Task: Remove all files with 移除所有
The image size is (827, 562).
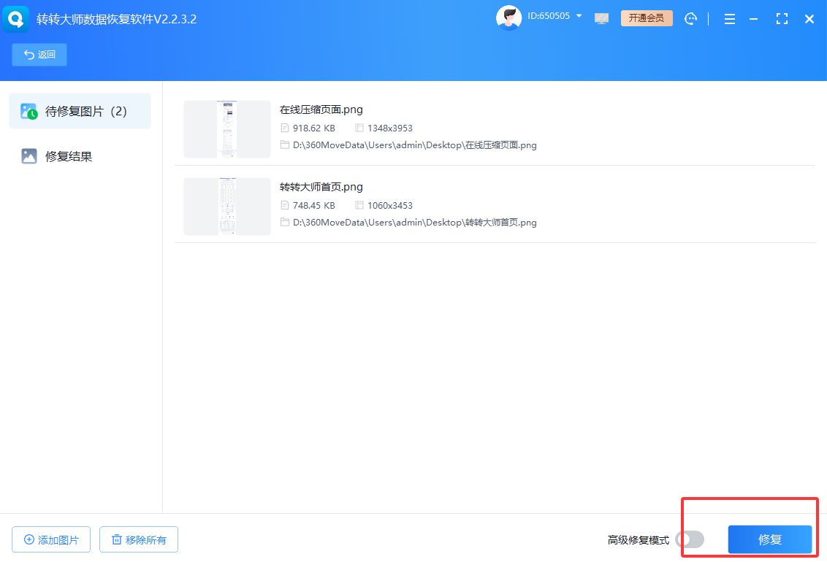Action: pyautogui.click(x=138, y=539)
